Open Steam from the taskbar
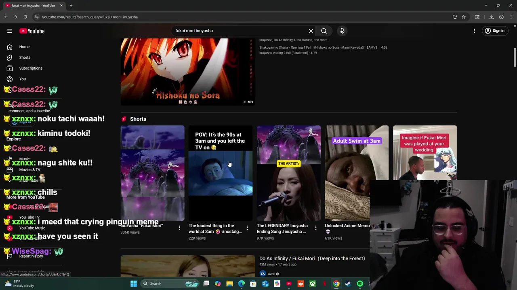 [348, 284]
